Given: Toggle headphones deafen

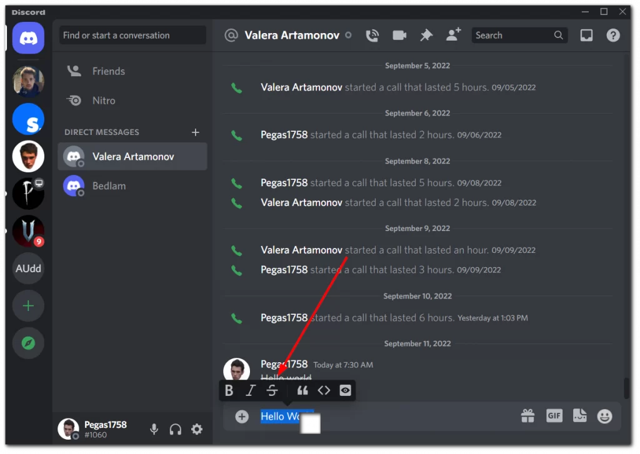Looking at the screenshot, I should (x=176, y=429).
